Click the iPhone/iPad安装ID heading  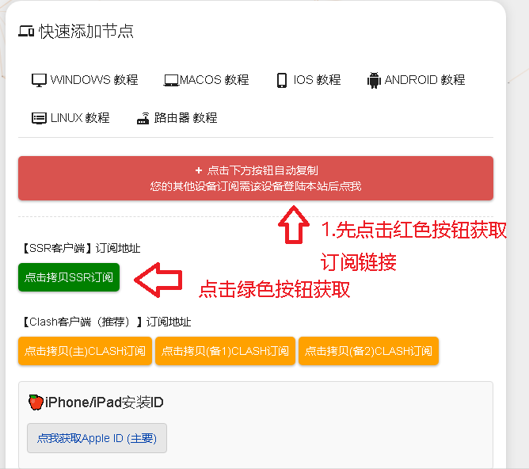pyautogui.click(x=105, y=402)
